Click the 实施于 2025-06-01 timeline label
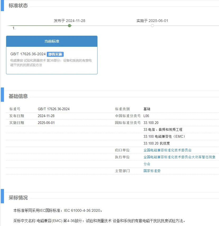219x226 pixels. coord(152,21)
